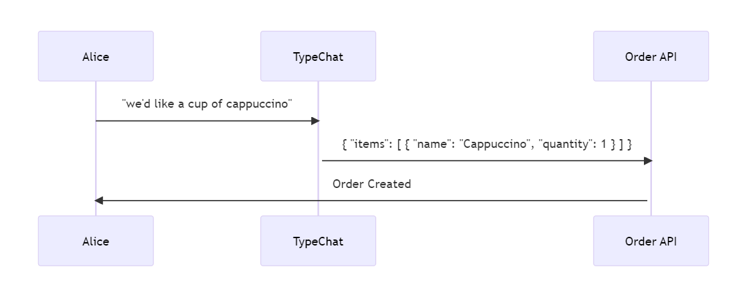The image size is (747, 293).
Task: Click the top Order API participant box
Action: [651, 56]
